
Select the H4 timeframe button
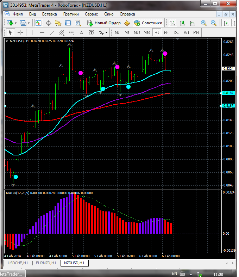point(166,32)
